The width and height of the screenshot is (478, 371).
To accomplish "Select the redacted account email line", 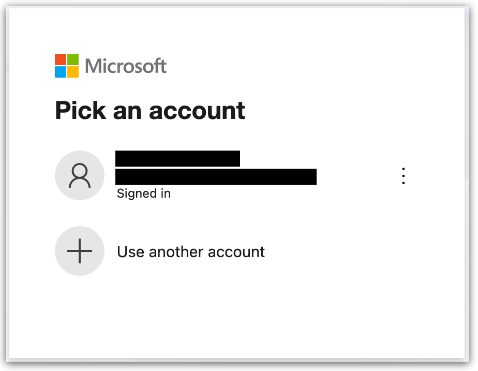I will (x=216, y=176).
